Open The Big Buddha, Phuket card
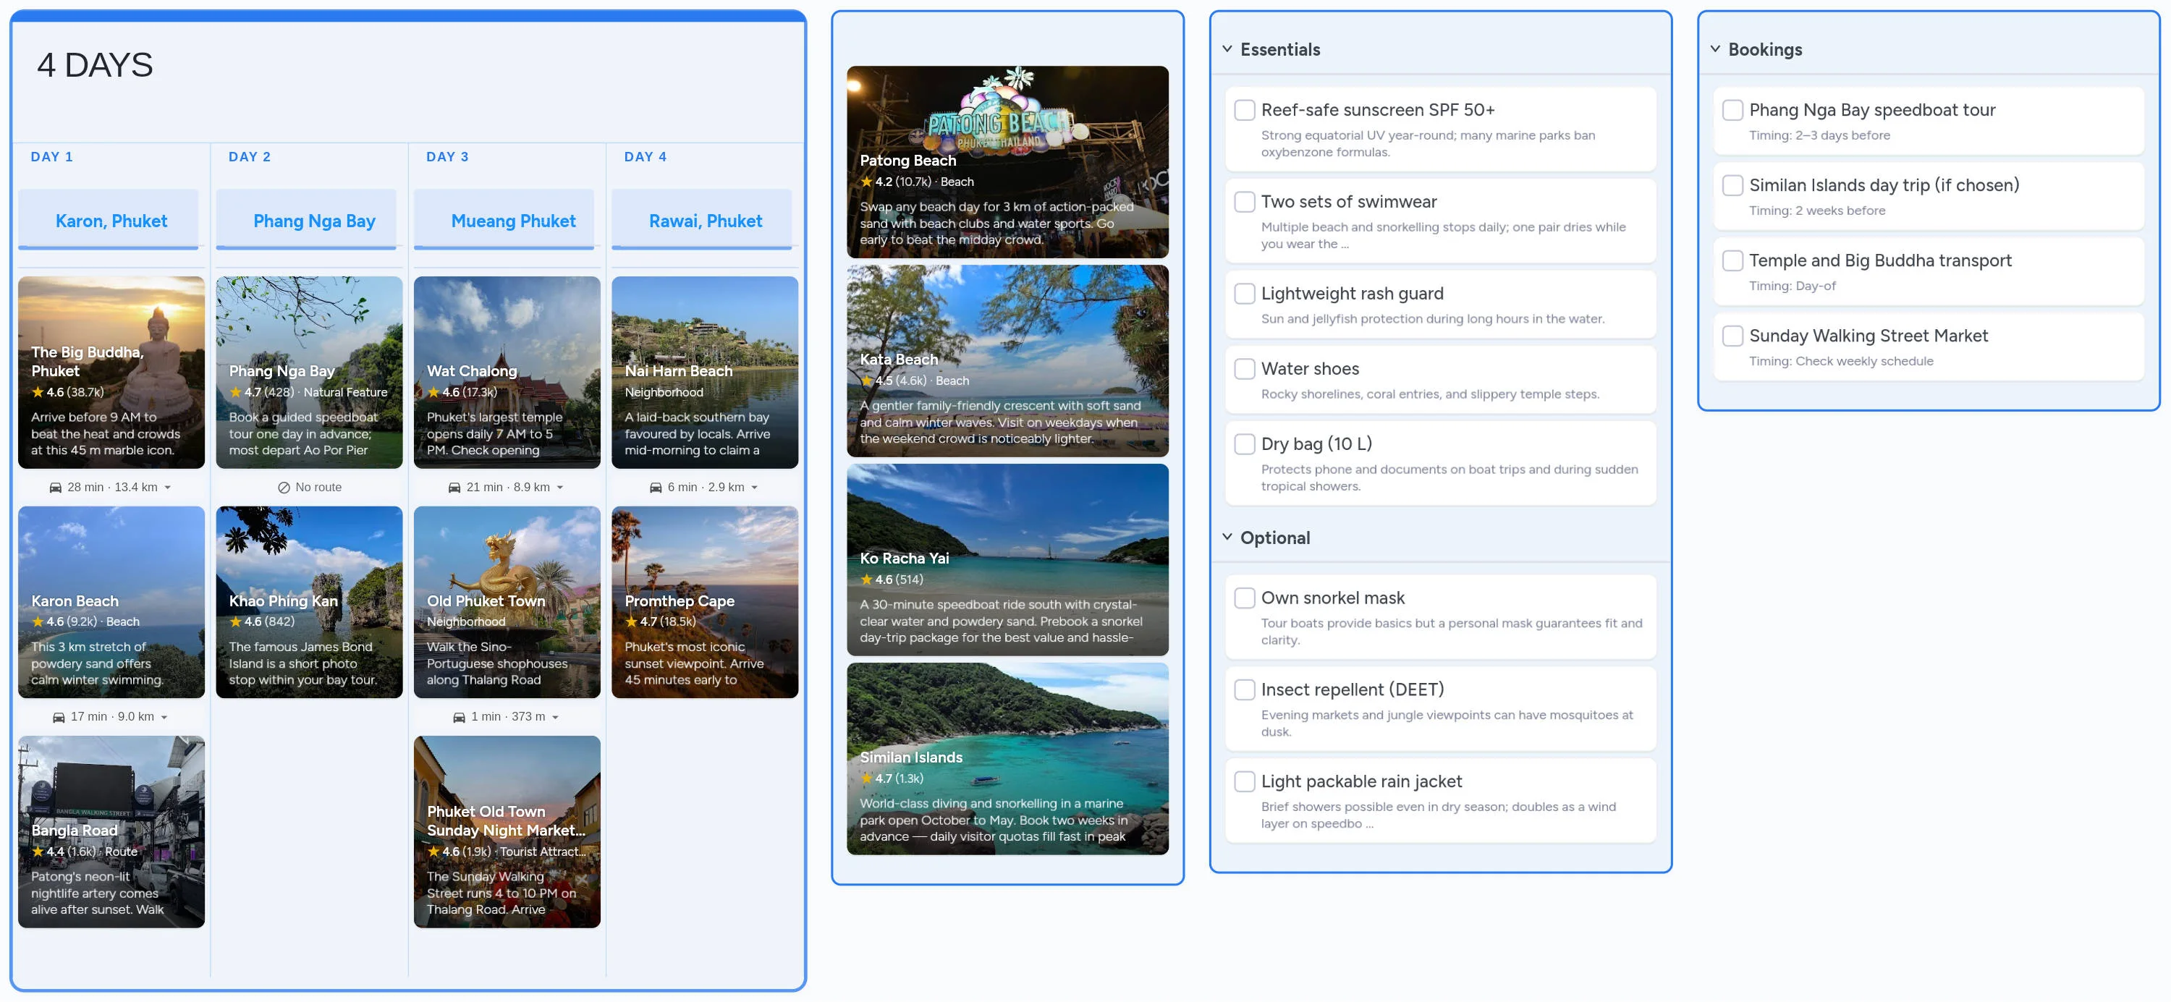The image size is (2171, 1002). [x=111, y=373]
